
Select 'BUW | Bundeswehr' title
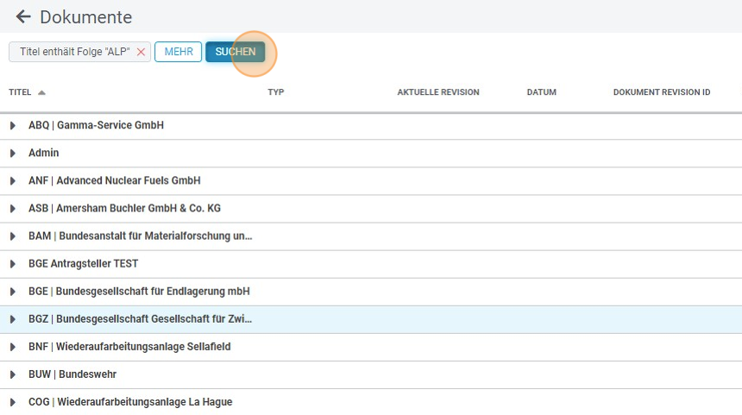(x=72, y=374)
